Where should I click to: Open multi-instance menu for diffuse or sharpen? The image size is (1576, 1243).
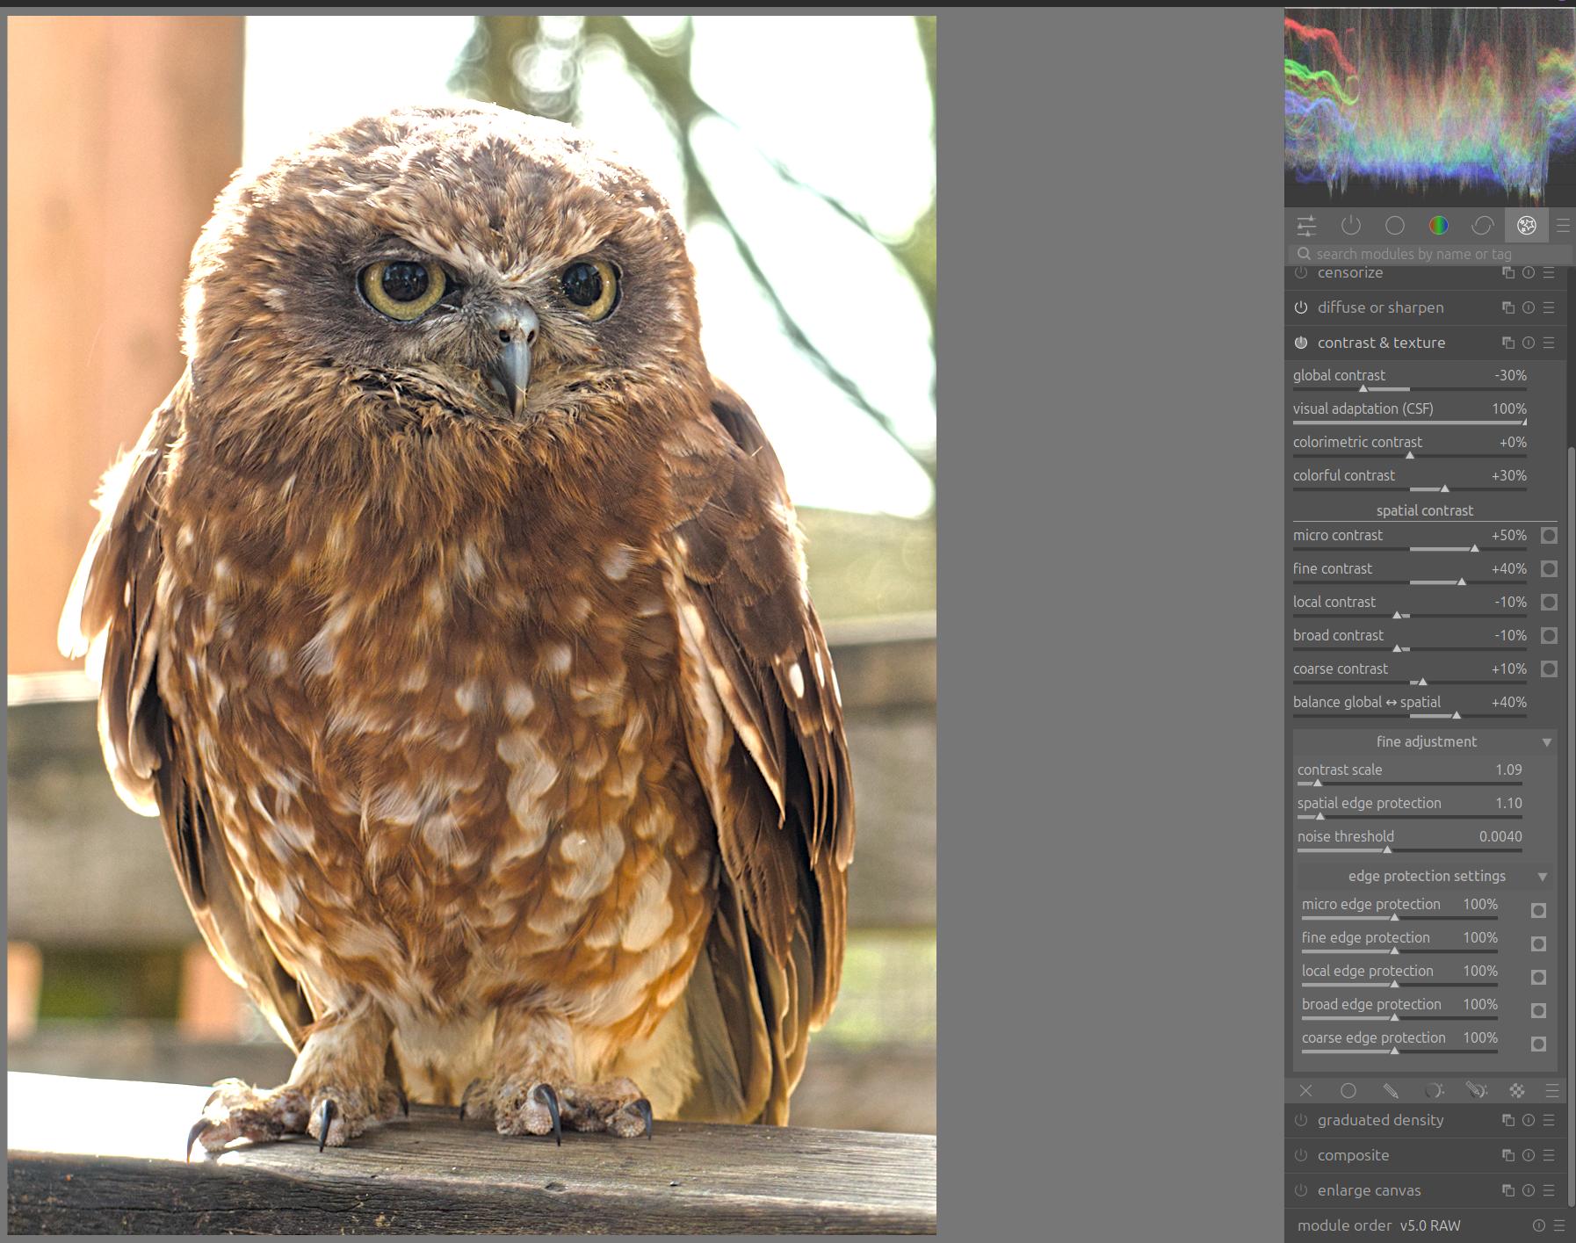(x=1508, y=307)
